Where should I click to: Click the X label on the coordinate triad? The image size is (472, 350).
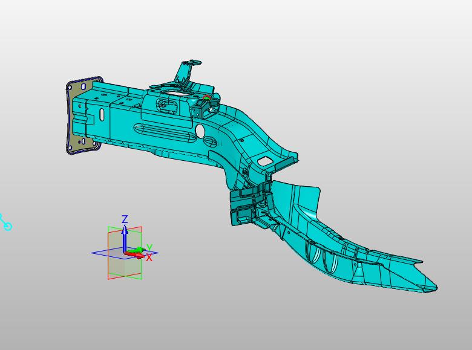[149, 258]
